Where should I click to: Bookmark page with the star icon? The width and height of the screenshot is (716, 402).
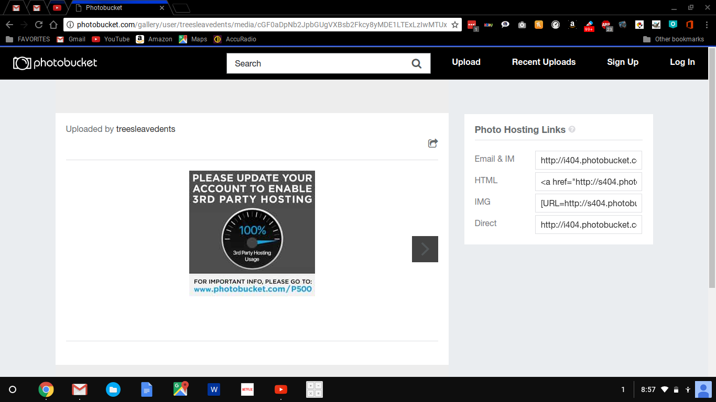(x=454, y=25)
